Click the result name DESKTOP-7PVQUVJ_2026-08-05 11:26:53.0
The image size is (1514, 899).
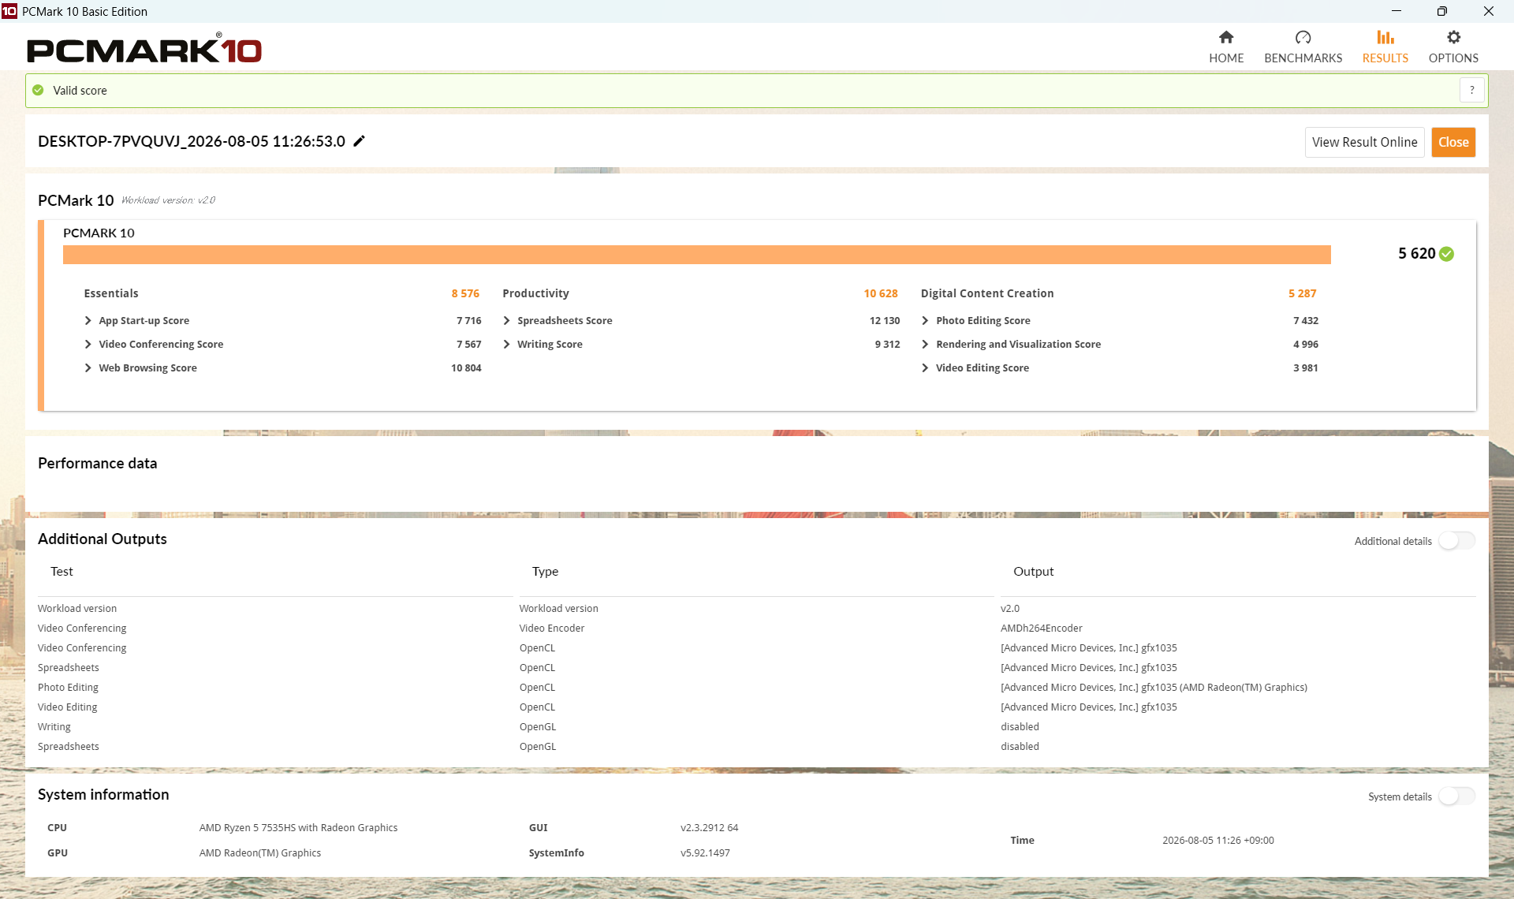[192, 141]
